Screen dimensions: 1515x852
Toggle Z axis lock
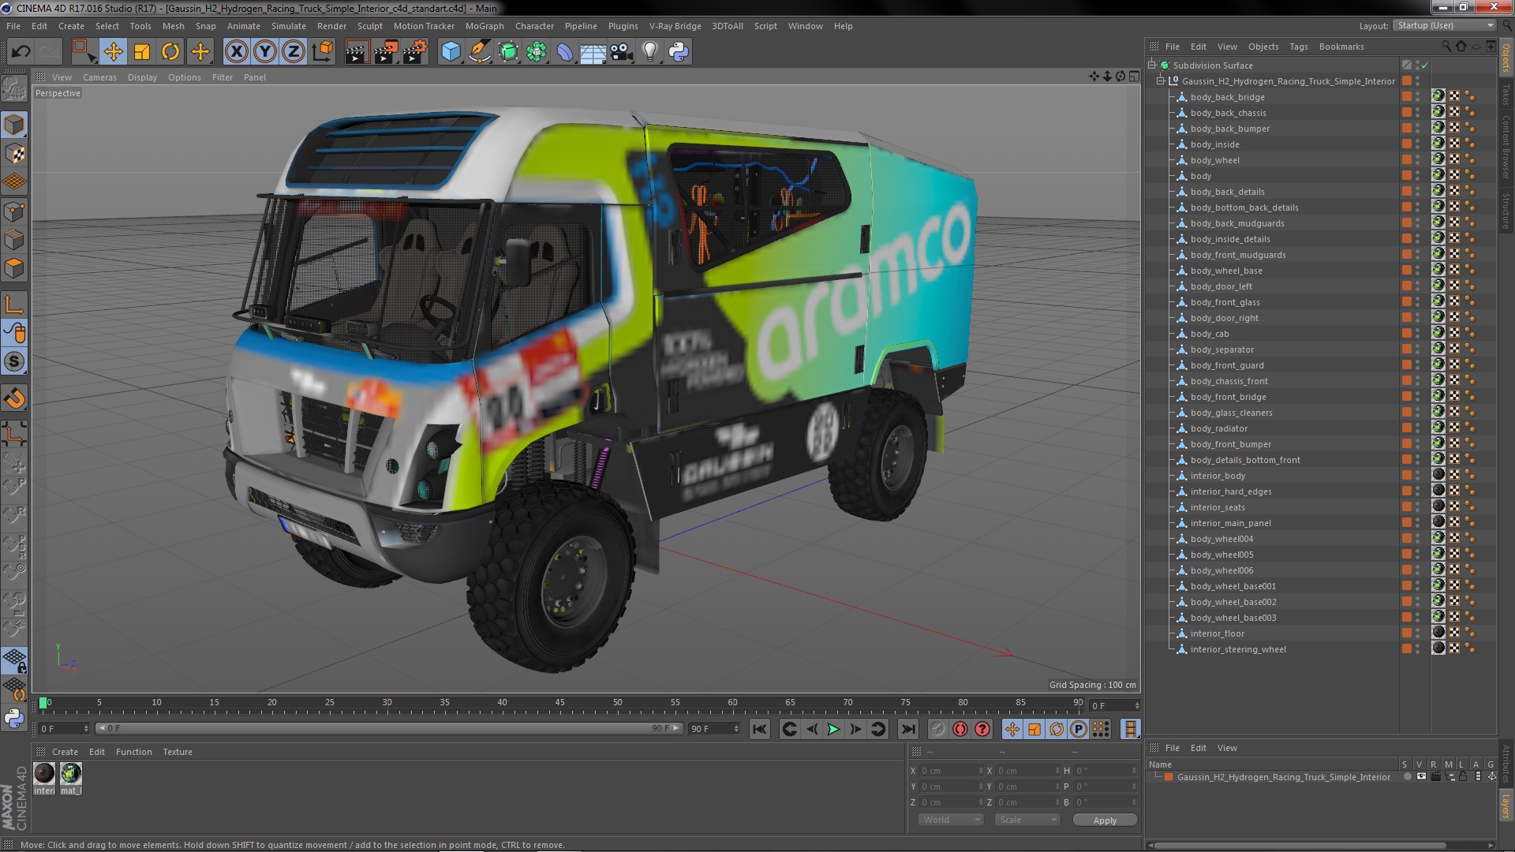tap(294, 52)
